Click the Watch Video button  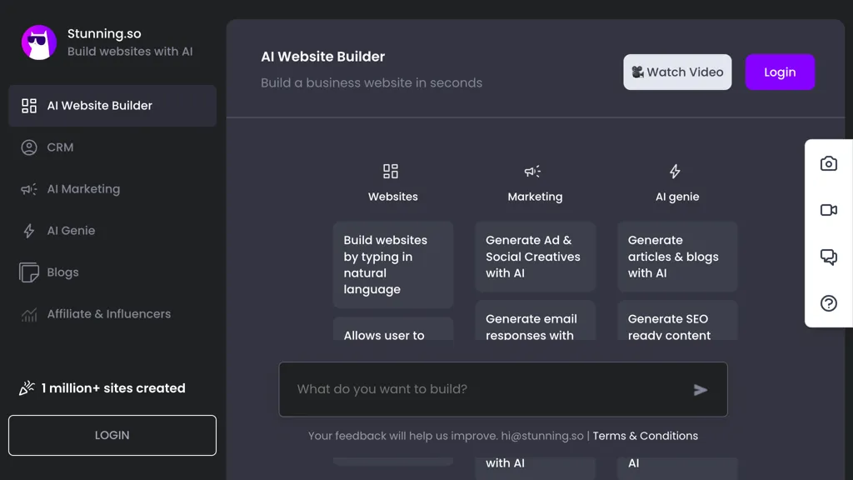click(677, 72)
